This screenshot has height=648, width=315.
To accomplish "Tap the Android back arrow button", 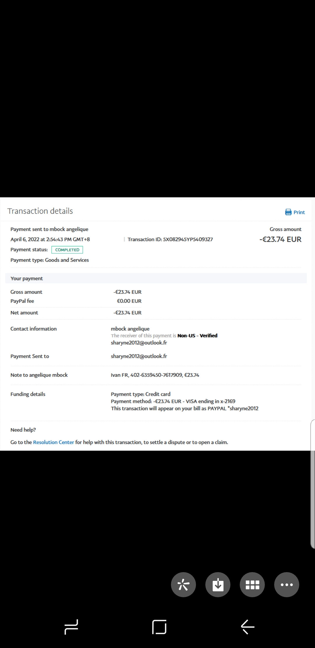I will [248, 627].
